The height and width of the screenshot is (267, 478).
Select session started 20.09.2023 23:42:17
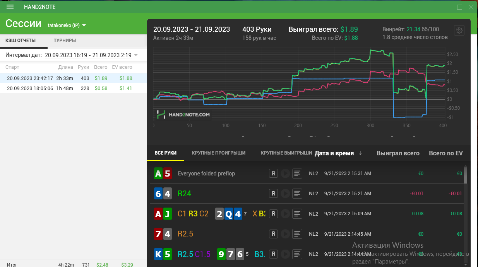(73, 78)
